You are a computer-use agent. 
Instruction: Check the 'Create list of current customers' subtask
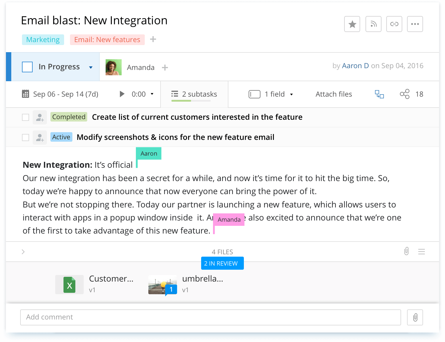pos(26,117)
